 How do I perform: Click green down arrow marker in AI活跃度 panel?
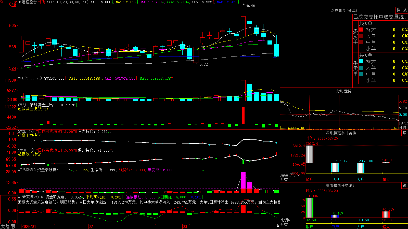click(x=203, y=169)
